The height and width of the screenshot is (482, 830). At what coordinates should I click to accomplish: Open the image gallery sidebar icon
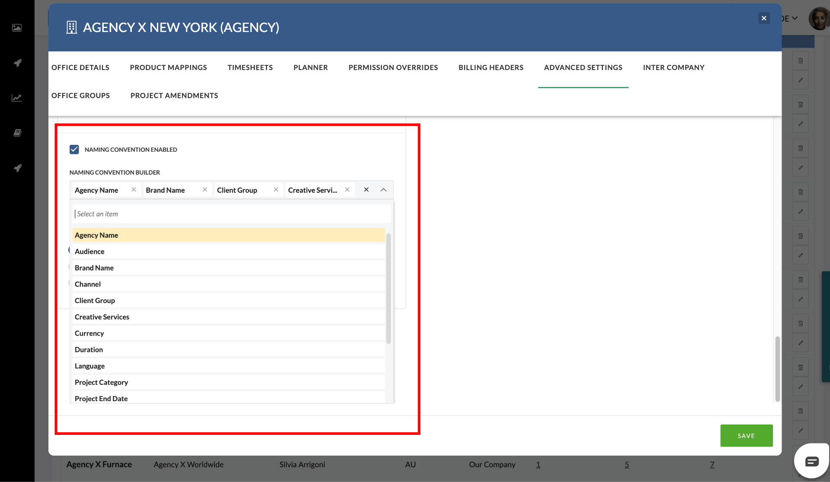tap(17, 28)
